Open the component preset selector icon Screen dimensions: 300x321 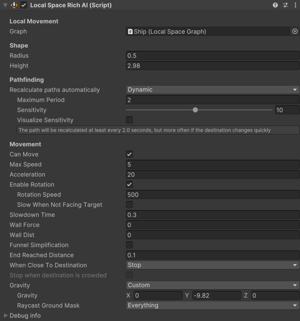(x=285, y=5)
